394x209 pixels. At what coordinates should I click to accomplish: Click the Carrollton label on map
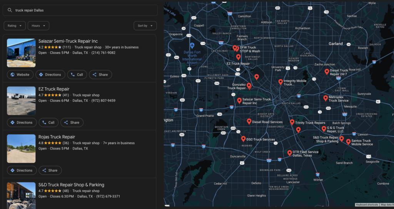click(x=244, y=16)
